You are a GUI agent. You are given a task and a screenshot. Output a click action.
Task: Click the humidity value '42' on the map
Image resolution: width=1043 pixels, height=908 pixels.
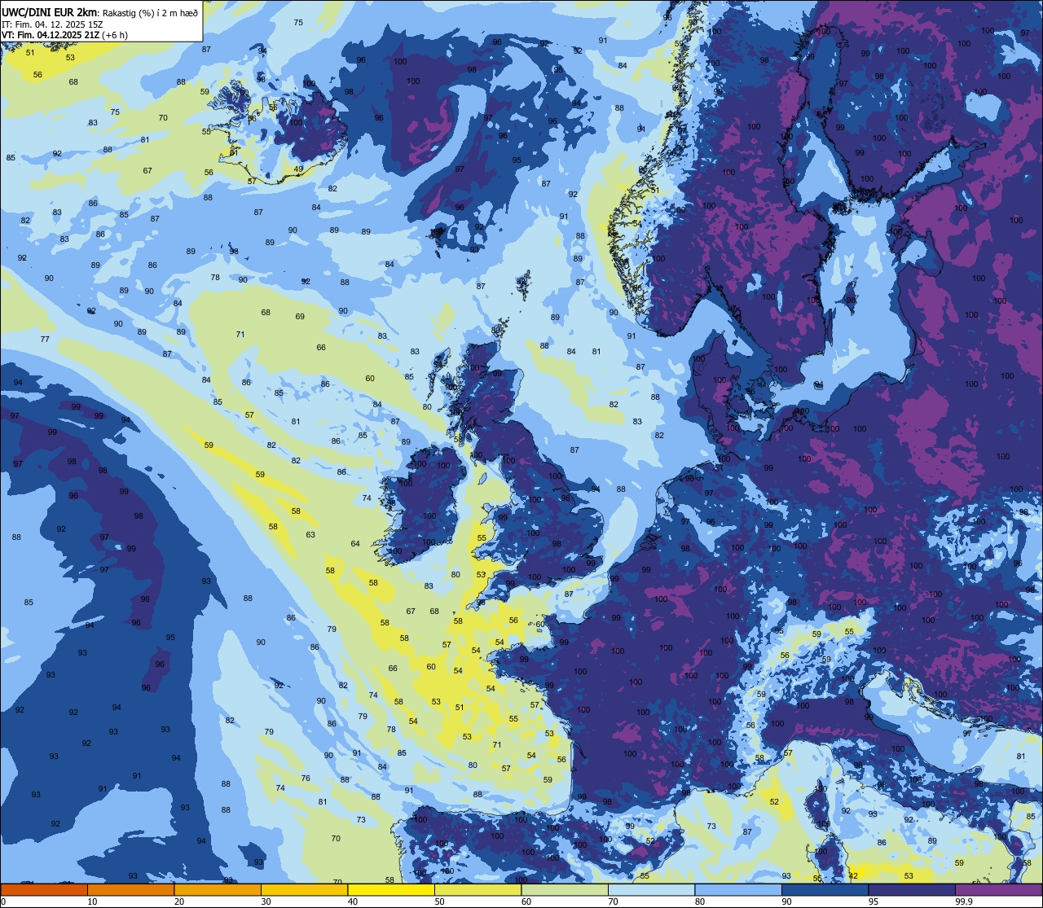click(x=853, y=875)
